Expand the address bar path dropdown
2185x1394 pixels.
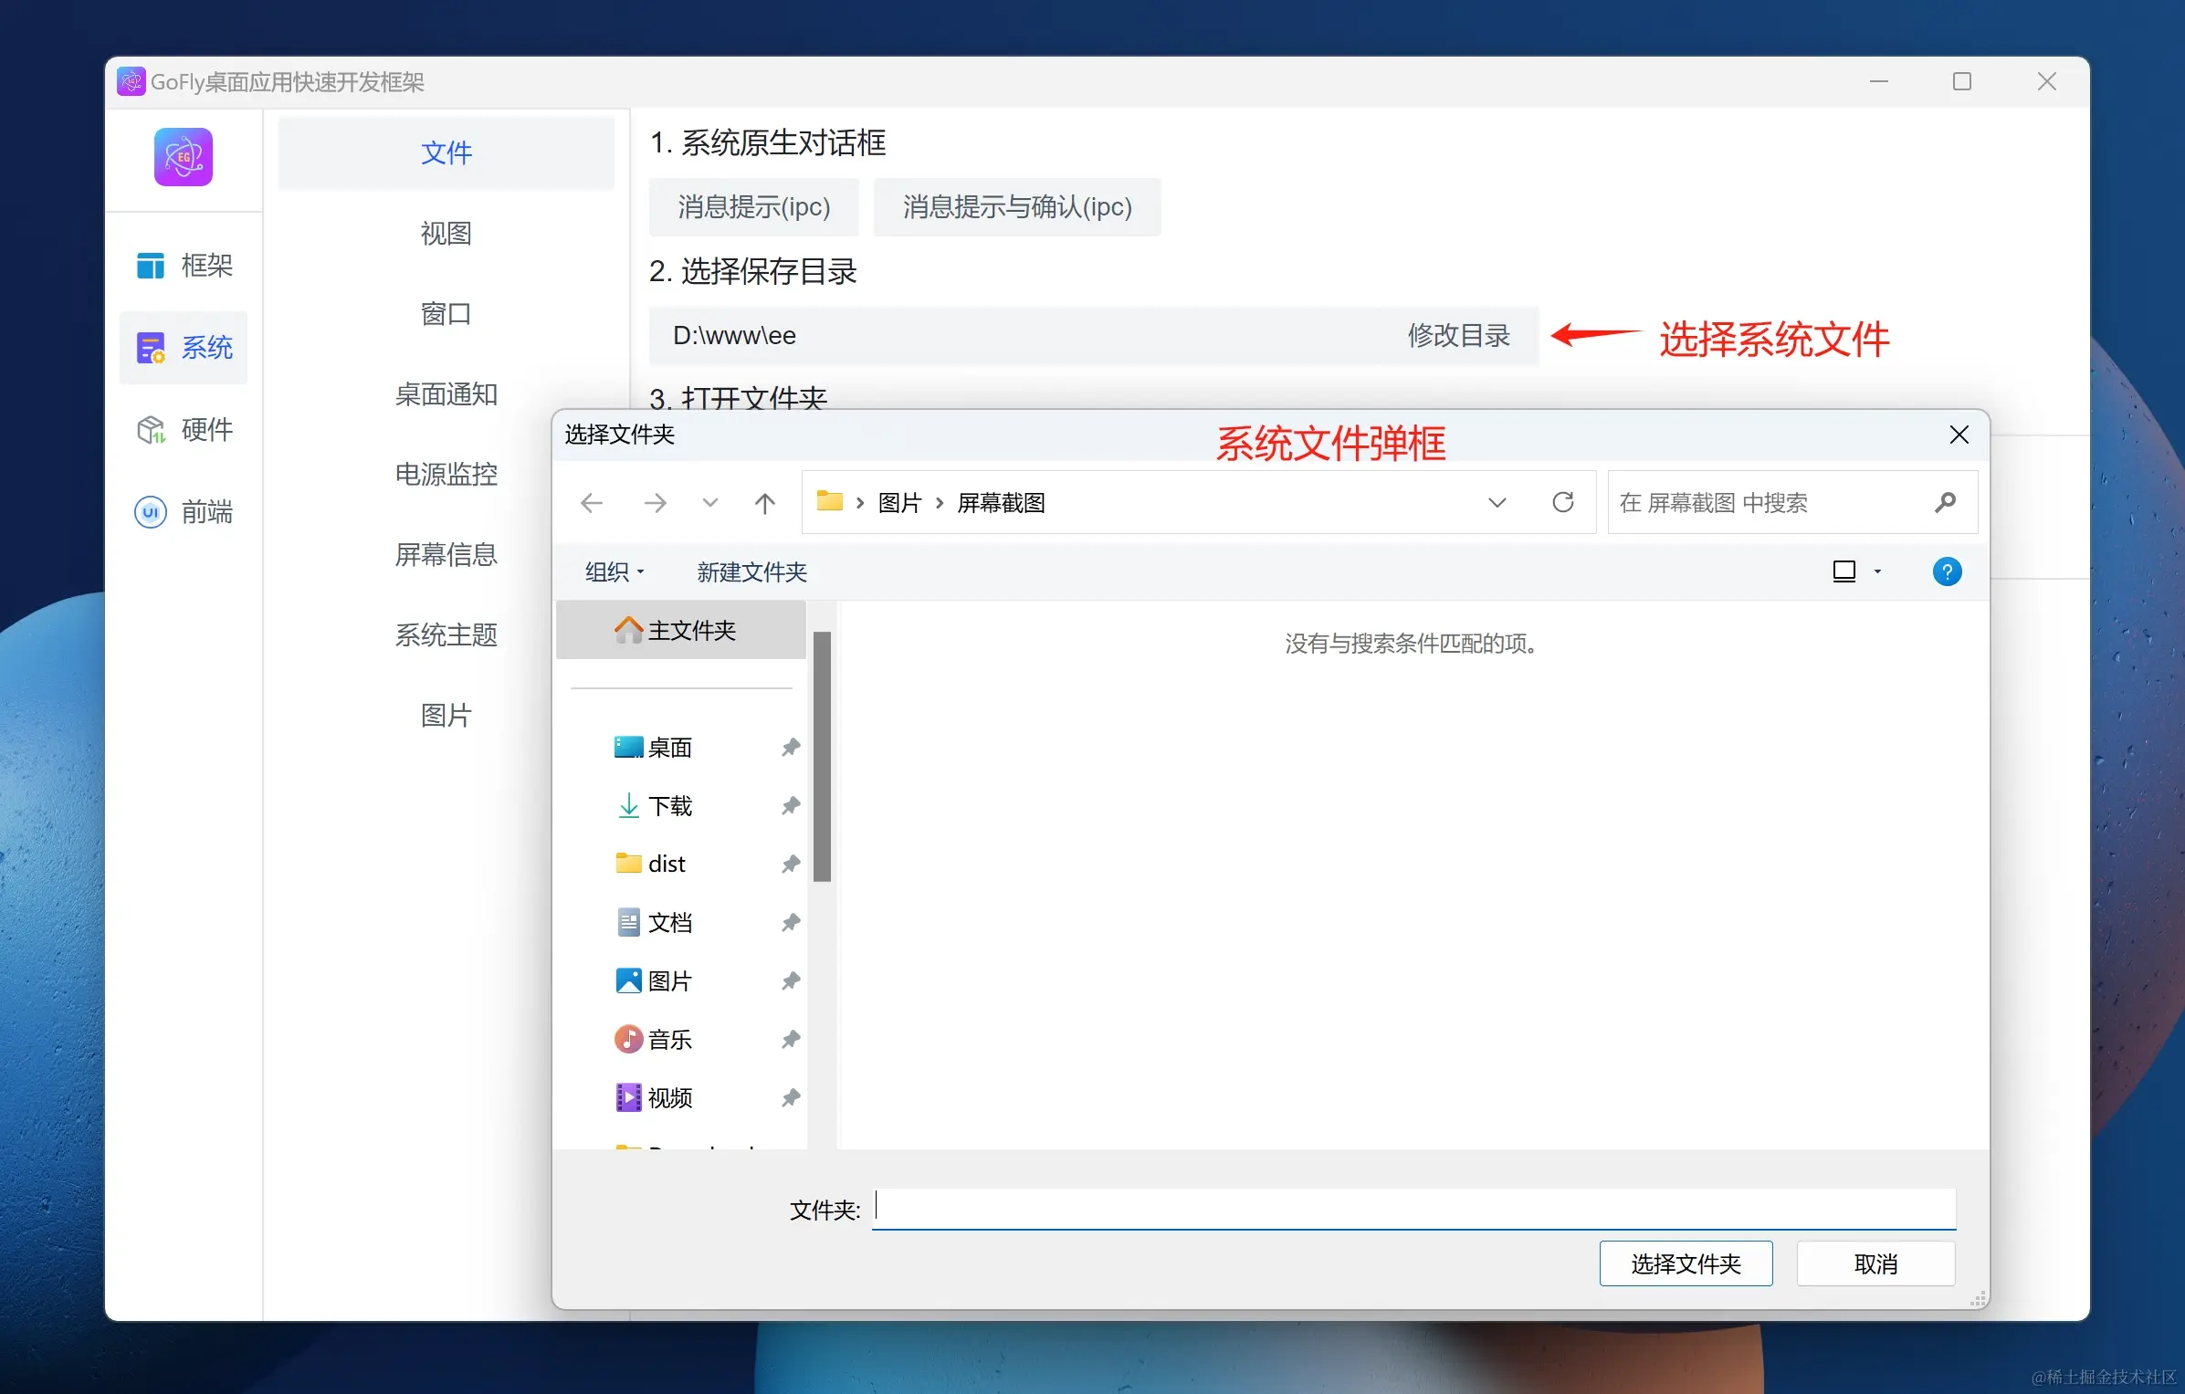click(x=1497, y=502)
